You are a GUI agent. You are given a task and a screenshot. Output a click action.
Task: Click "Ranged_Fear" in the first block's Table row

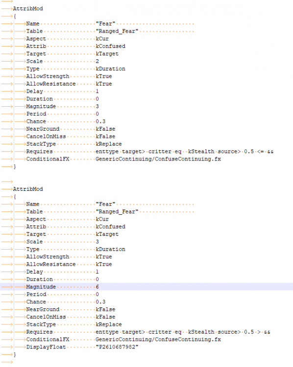(117, 31)
